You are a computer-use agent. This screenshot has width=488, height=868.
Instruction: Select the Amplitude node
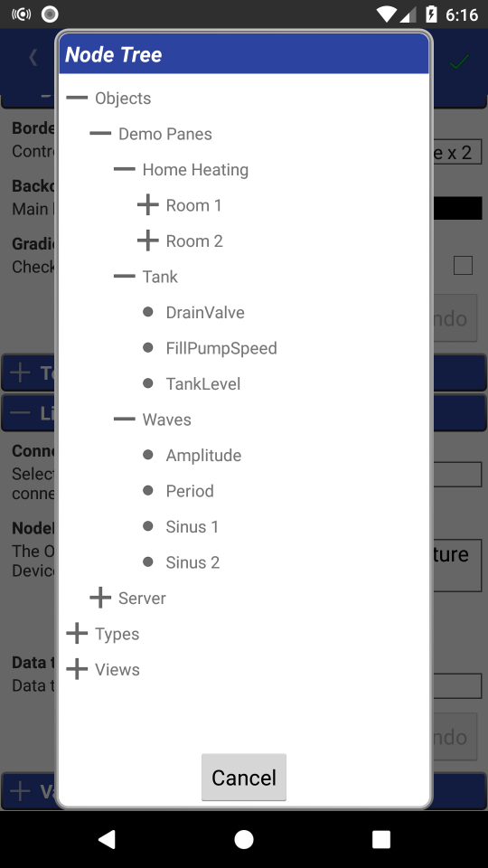coord(203,455)
